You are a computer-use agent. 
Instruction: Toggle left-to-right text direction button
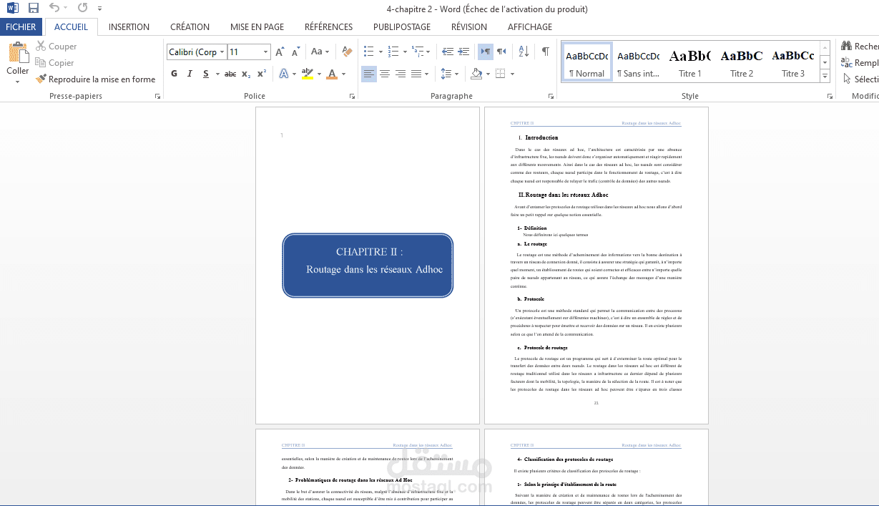[486, 52]
